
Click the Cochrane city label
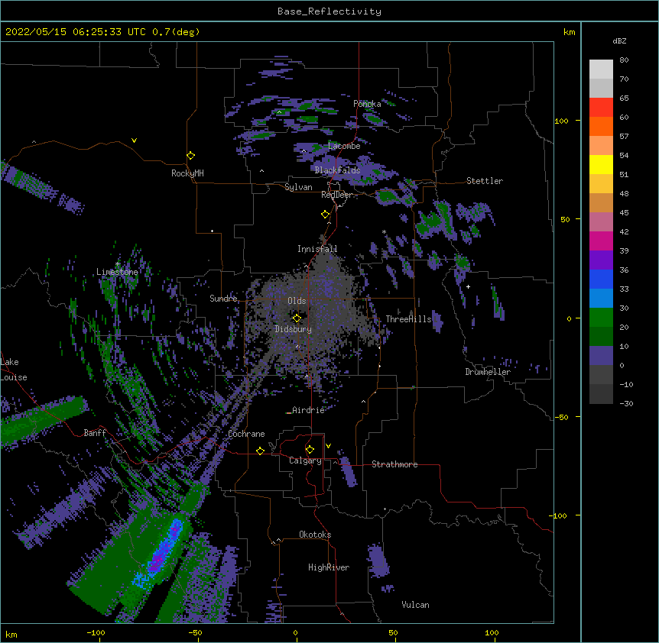(246, 434)
